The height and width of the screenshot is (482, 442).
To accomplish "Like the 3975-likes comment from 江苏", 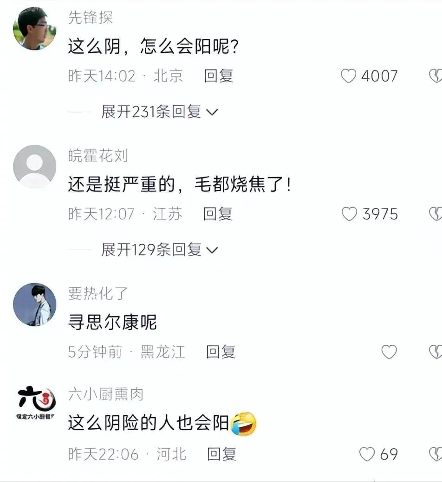I will [x=349, y=214].
